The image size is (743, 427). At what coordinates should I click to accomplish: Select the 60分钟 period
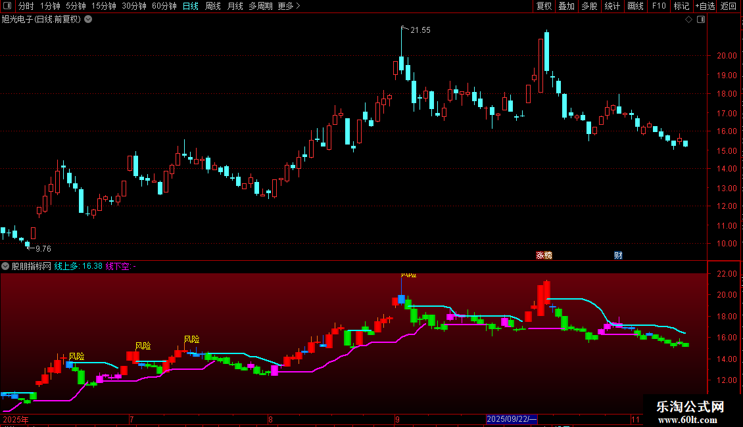point(164,6)
